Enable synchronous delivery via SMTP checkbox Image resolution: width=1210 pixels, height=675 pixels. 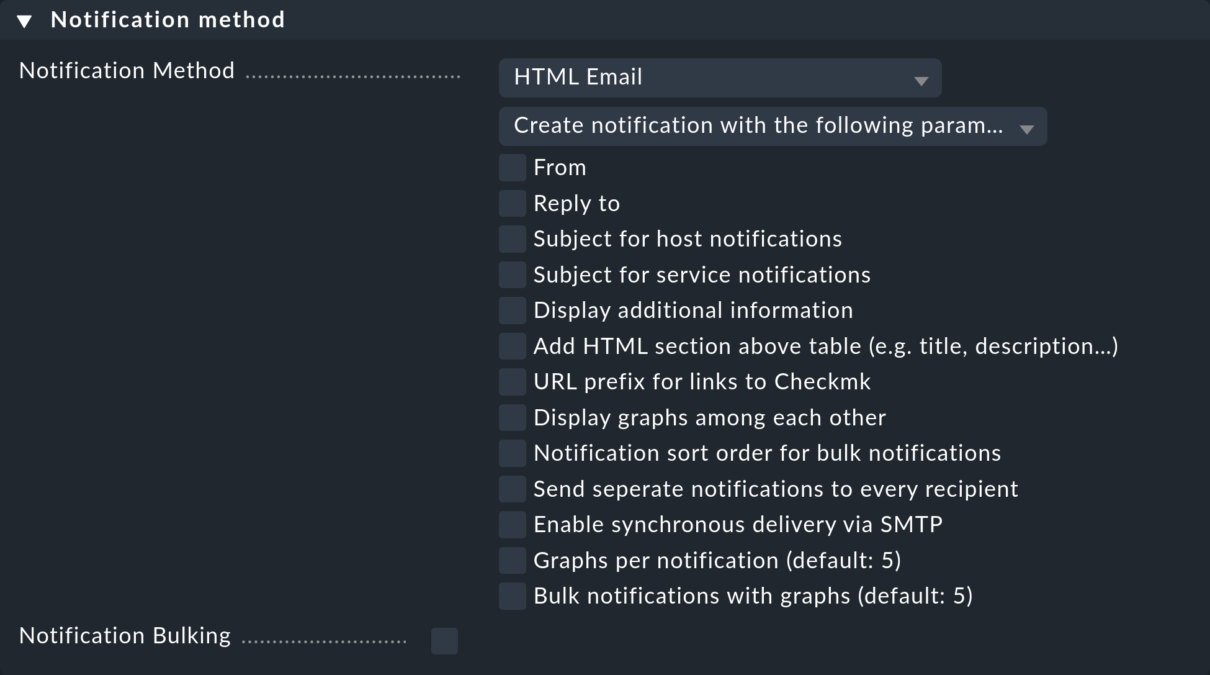click(512, 525)
